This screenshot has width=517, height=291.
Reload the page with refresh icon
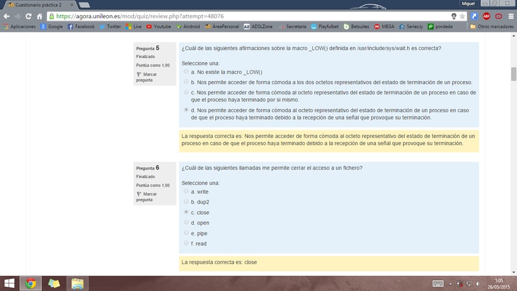pos(29,16)
